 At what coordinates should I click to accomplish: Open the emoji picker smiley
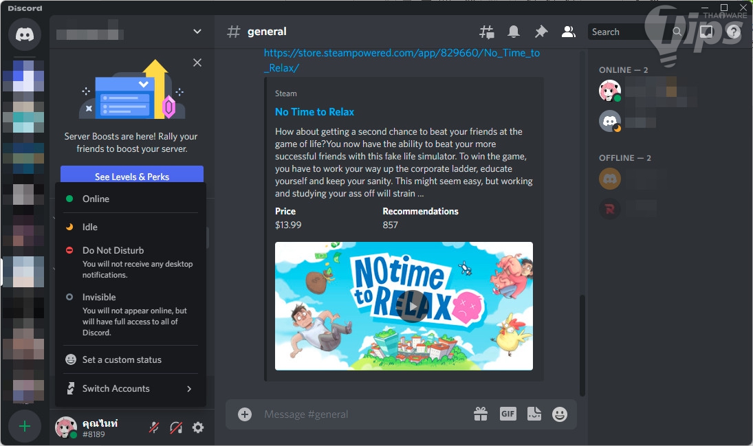coord(560,414)
